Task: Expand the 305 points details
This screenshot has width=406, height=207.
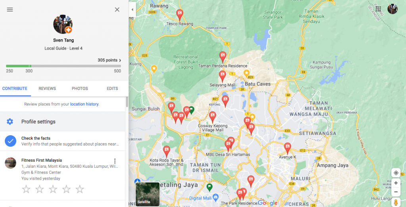Action: pyautogui.click(x=109, y=60)
